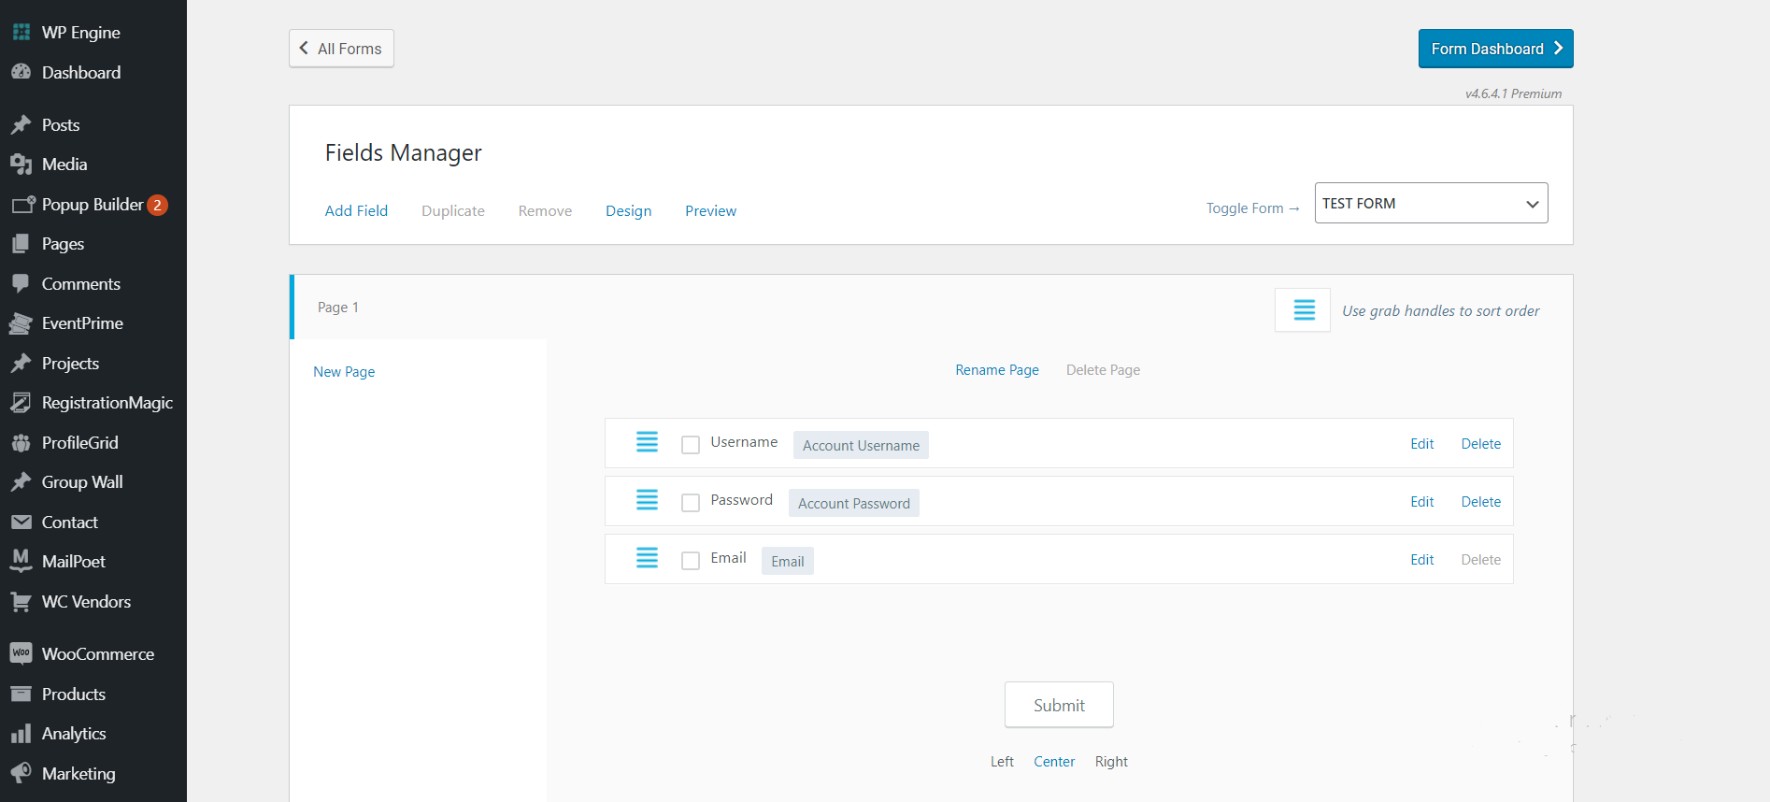This screenshot has height=802, width=1770.
Task: Click the WC Vendors cart icon
Action: pos(21,602)
